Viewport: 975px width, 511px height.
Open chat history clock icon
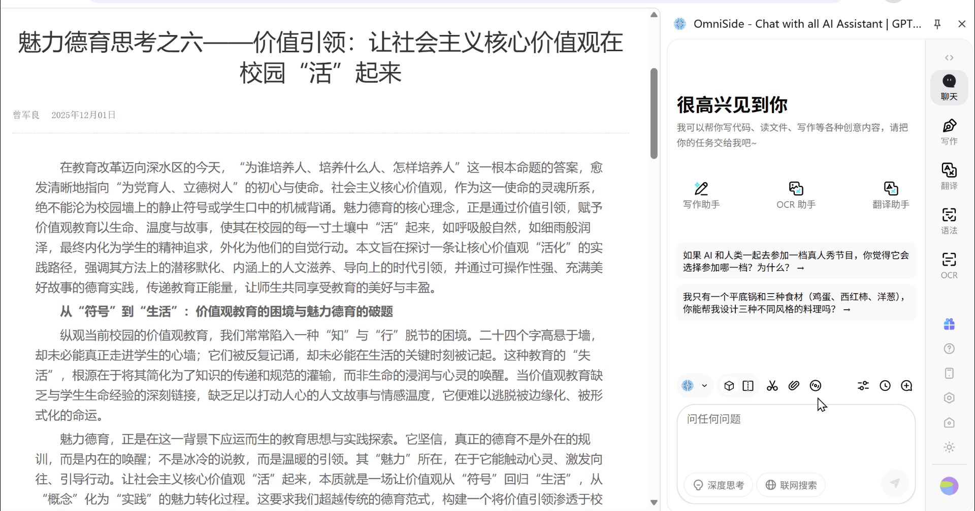[x=885, y=386]
